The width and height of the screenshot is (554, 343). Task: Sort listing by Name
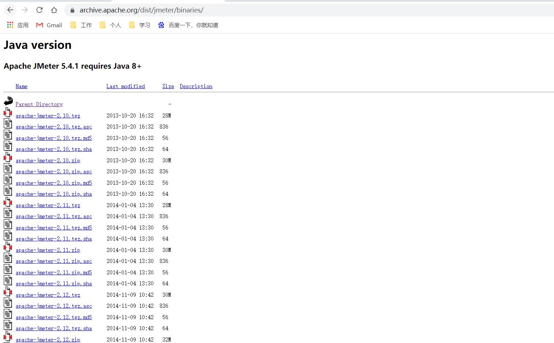click(21, 86)
